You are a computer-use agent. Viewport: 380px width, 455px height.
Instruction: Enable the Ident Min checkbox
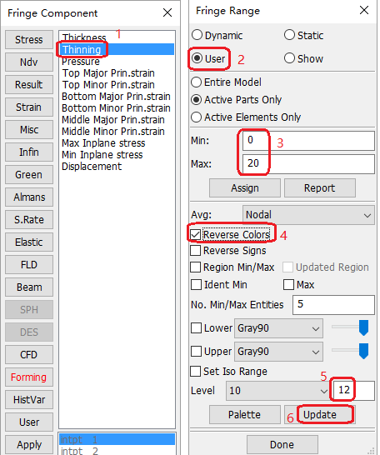coord(197,285)
